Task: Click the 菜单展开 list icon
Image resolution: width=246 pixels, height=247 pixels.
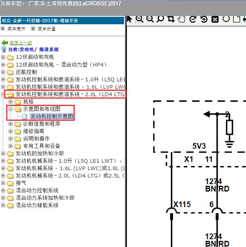Action: (x=3, y=29)
